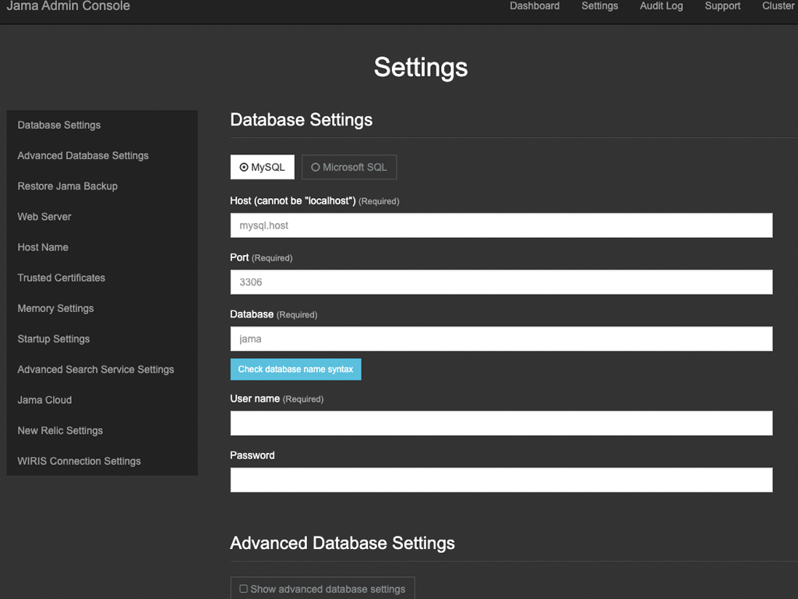Viewport: 798px width, 599px height.
Task: Enable Show advanced database settings checkbox
Action: click(244, 589)
